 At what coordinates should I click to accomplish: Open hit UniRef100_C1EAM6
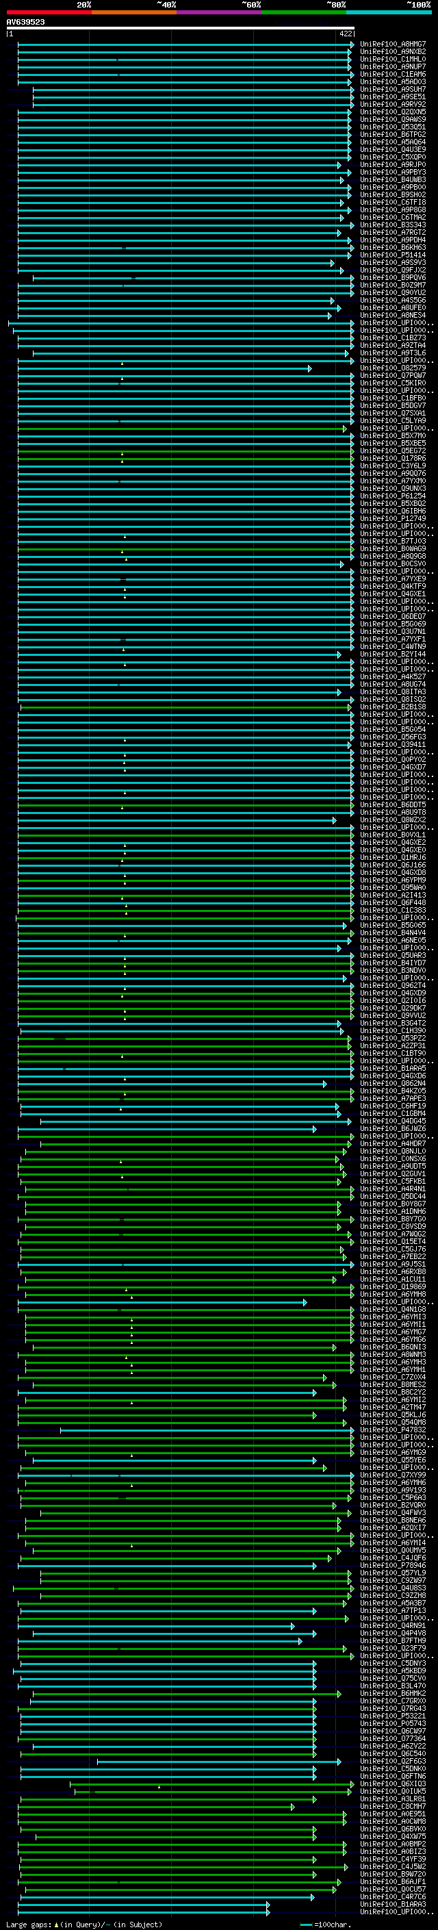393,74
